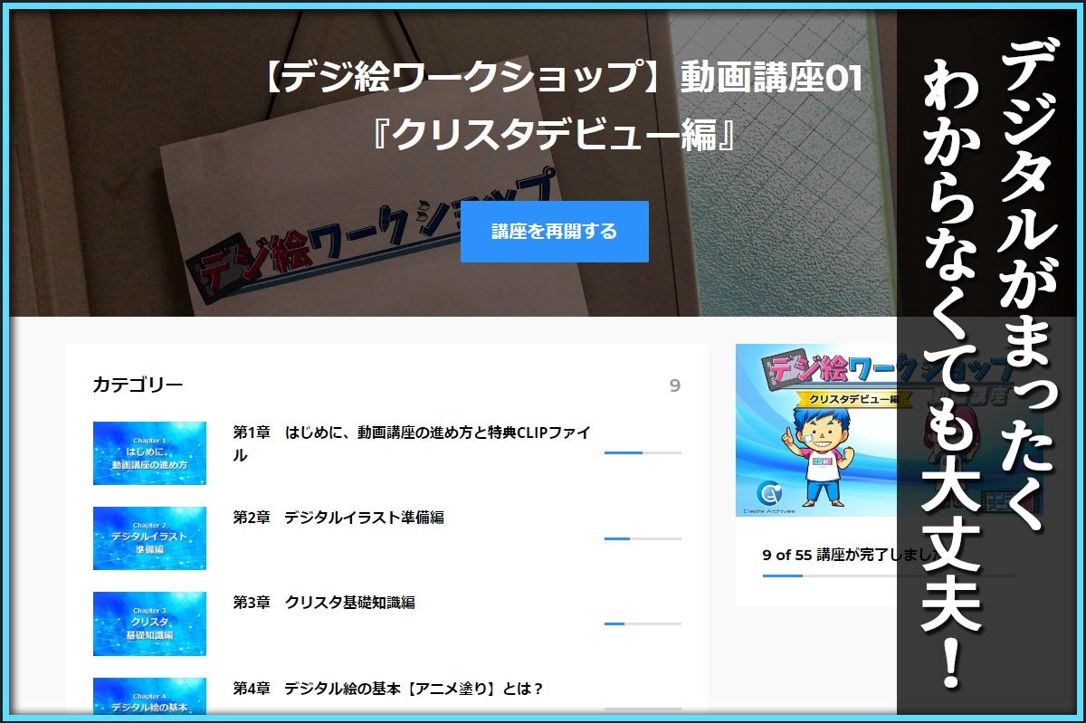Click the subtitle『クリスタデビュー編』
Screen dimensions: 1086x723
coord(554,135)
